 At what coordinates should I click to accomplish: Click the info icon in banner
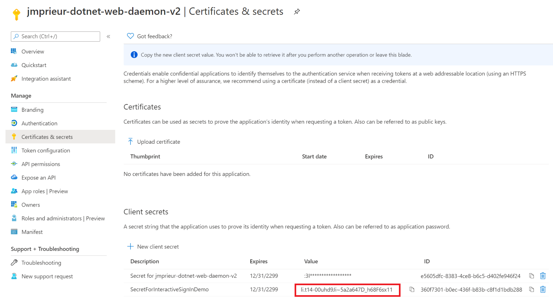coord(134,55)
